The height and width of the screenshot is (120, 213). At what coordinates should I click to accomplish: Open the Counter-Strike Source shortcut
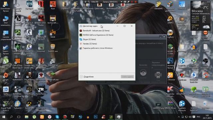pyautogui.click(x=29, y=49)
